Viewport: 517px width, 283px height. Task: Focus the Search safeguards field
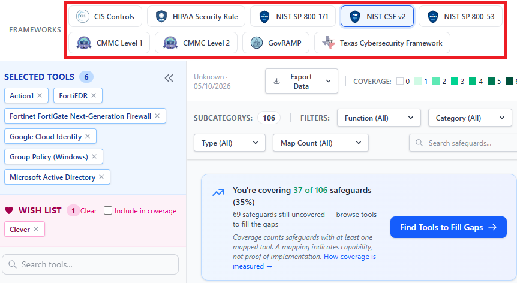pyautogui.click(x=463, y=143)
